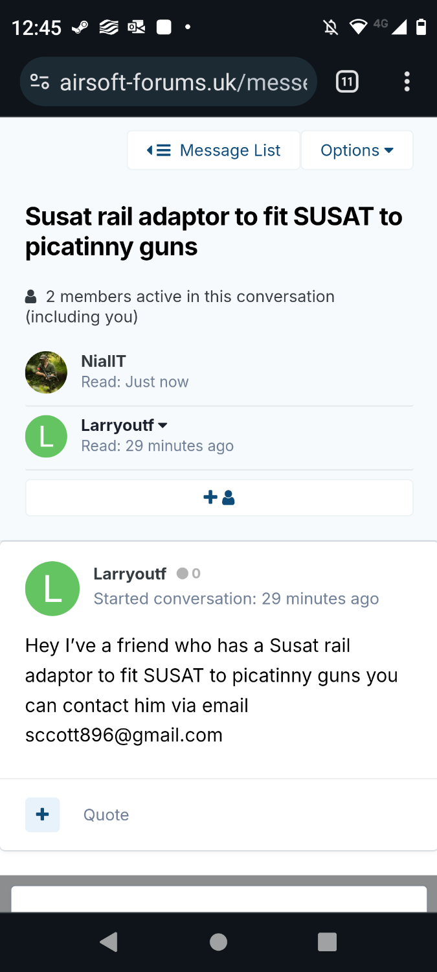Tap the add member icon button

click(219, 498)
